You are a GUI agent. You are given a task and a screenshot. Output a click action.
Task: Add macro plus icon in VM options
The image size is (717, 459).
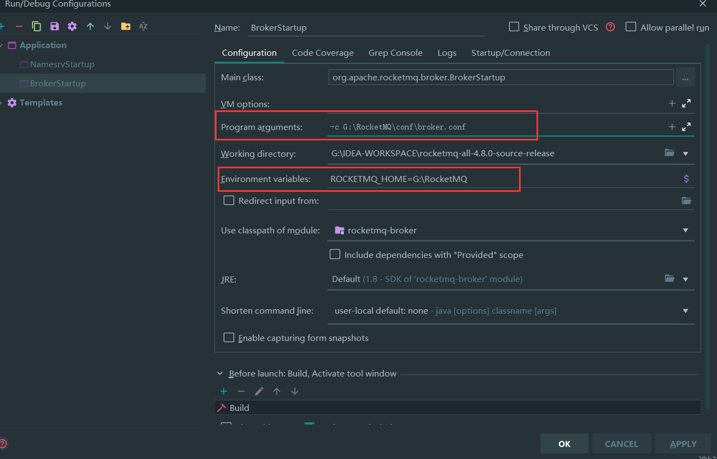tap(672, 103)
